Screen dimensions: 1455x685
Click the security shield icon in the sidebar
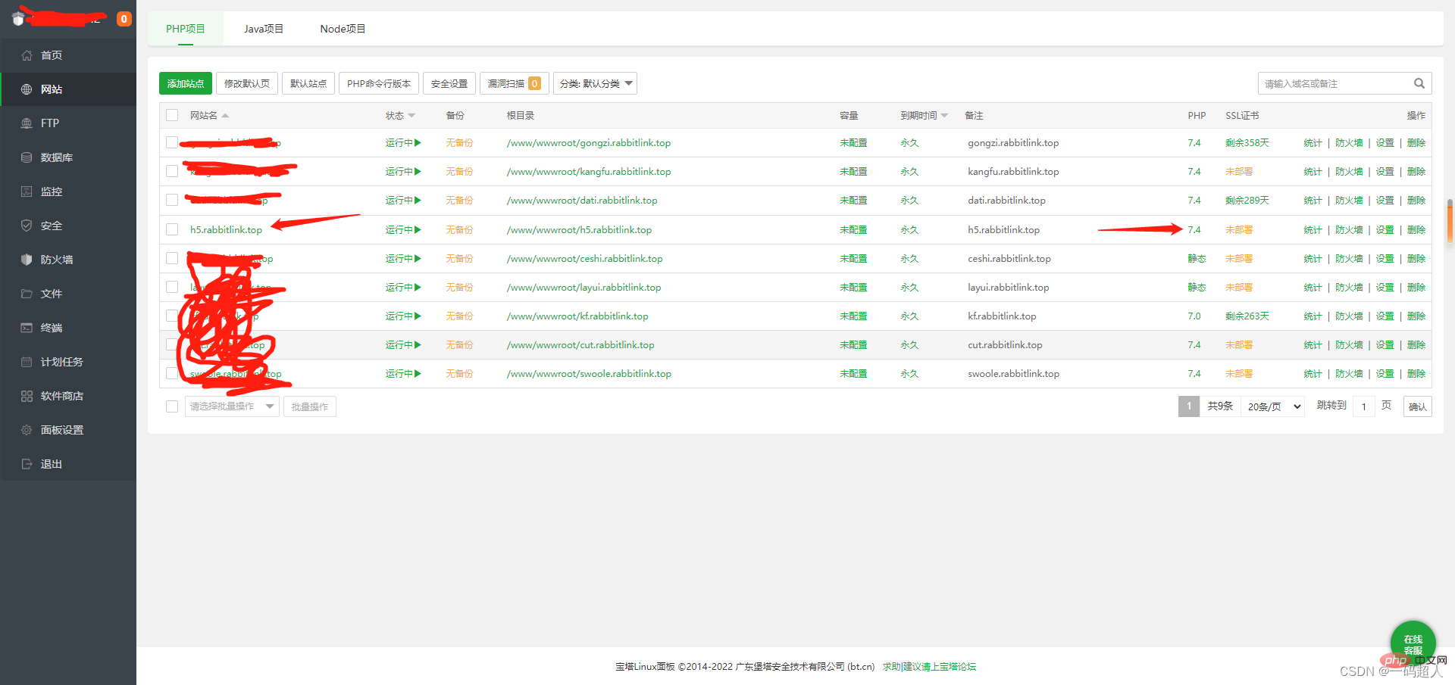[x=27, y=226]
